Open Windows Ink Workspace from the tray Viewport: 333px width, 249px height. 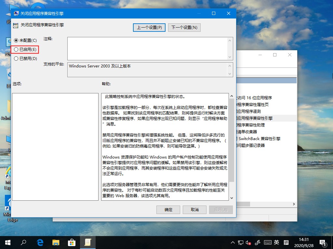[x=258, y=242]
